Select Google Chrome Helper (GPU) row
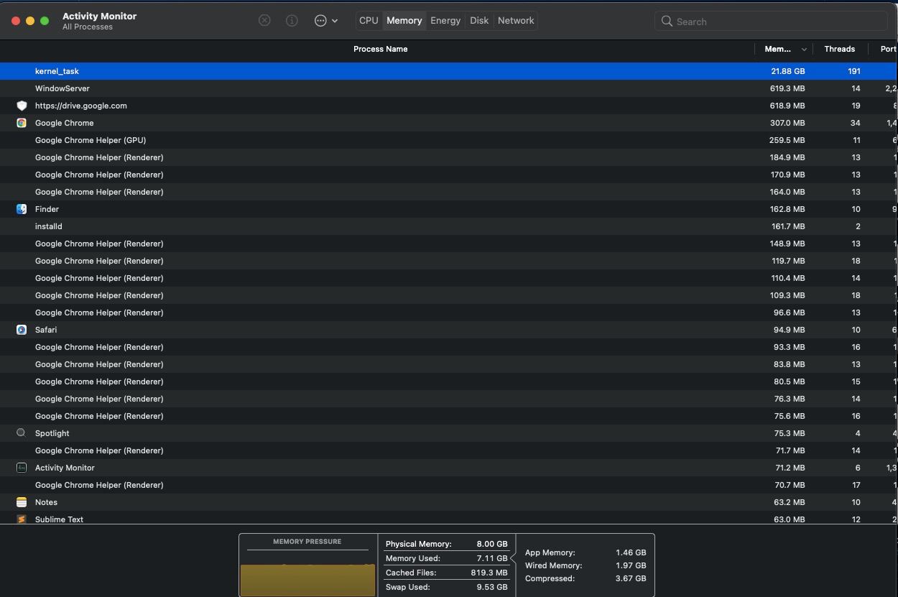Viewport: 898px width, 597px height. [449, 140]
